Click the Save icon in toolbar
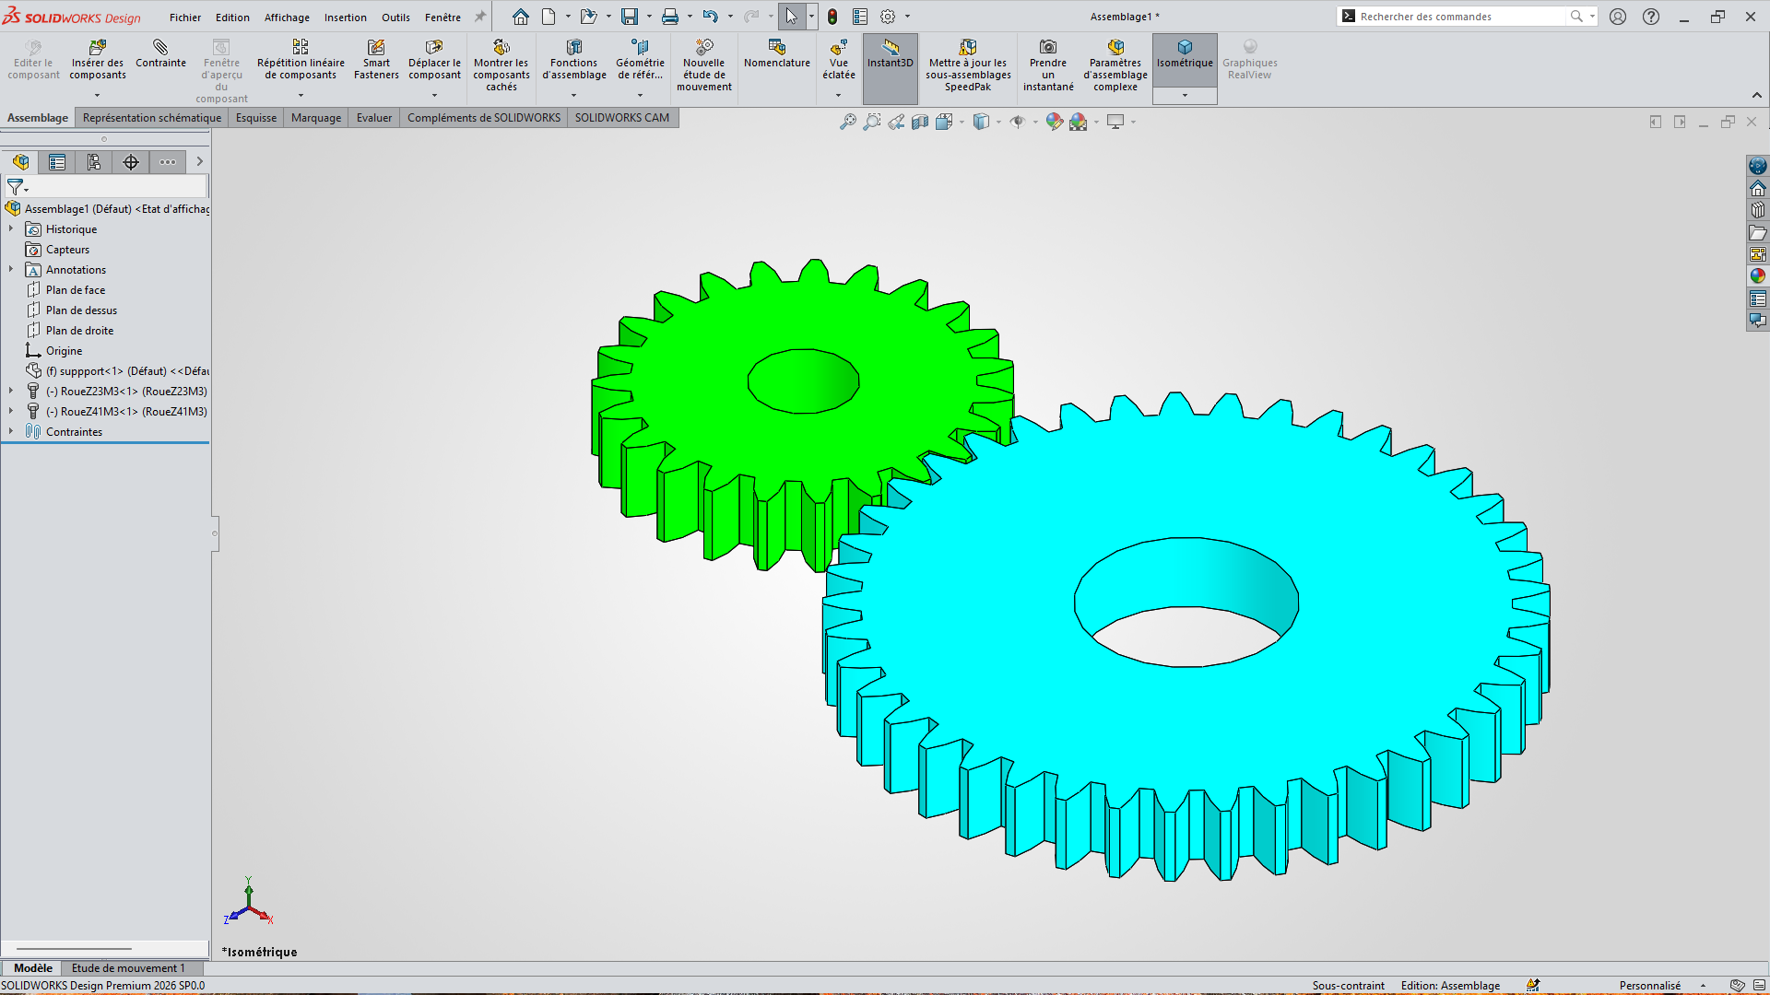The width and height of the screenshot is (1770, 995). point(630,17)
